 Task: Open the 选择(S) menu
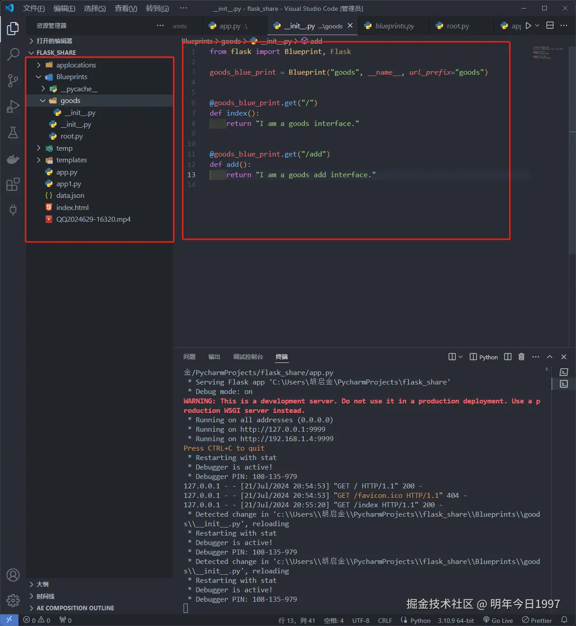tap(95, 8)
